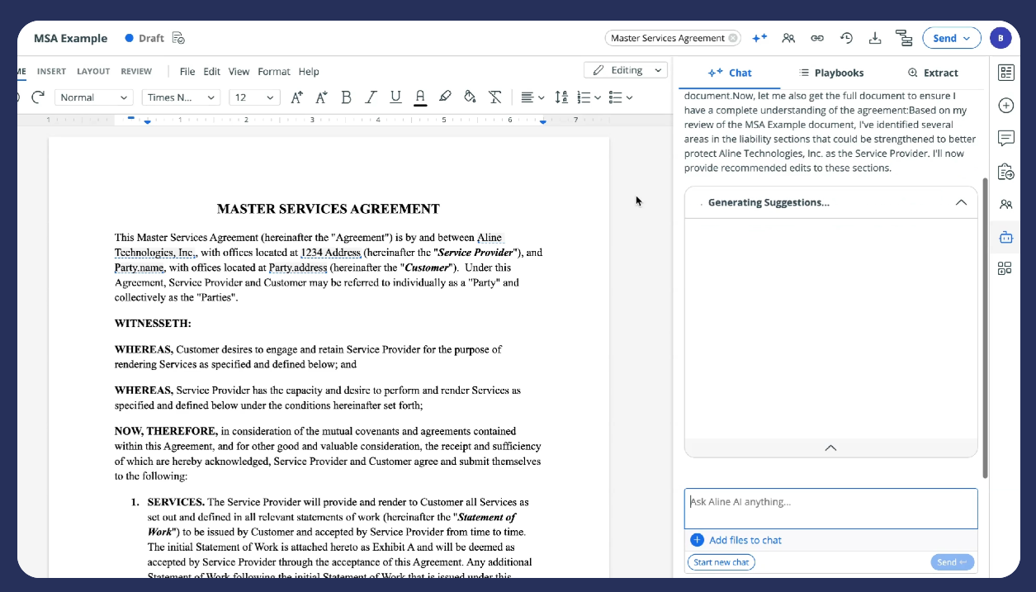Click the line spacing icon
The image size is (1036, 592).
(x=561, y=97)
